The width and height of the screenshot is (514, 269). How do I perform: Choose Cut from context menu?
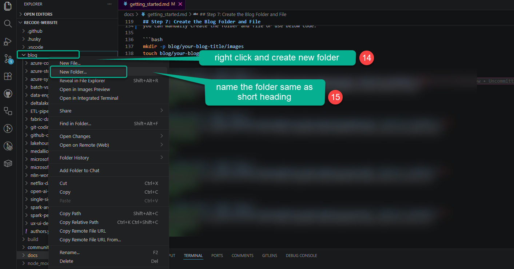109,183
